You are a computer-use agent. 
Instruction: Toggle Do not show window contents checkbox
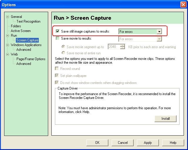[x=57, y=83]
